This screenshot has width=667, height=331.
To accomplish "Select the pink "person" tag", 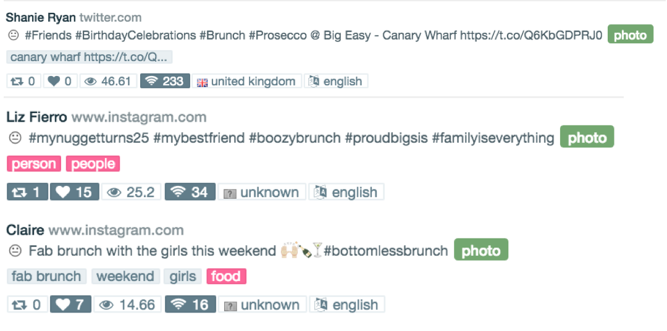I will click(x=34, y=164).
